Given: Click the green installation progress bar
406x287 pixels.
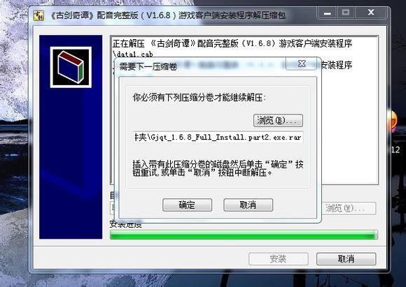Looking at the screenshot, I should click(244, 235).
